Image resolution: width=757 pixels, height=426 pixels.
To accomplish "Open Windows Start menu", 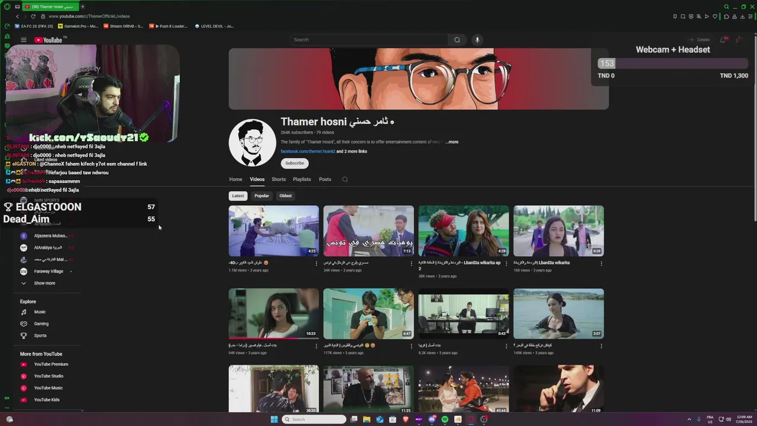I will coord(274,419).
